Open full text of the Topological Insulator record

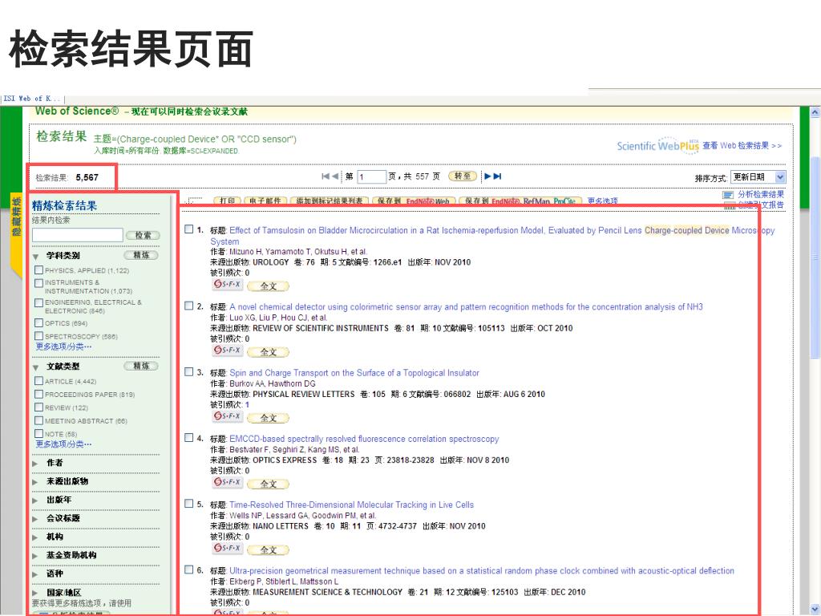[x=268, y=418]
